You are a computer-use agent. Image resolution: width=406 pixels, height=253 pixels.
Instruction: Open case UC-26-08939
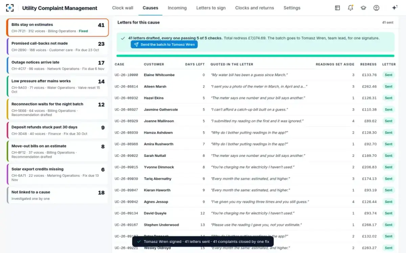click(126, 133)
